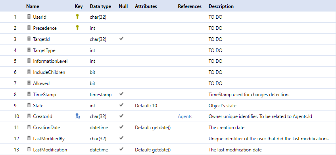Click the column icon beside LastModifiedBy
The width and height of the screenshot is (336, 155).
click(x=29, y=138)
